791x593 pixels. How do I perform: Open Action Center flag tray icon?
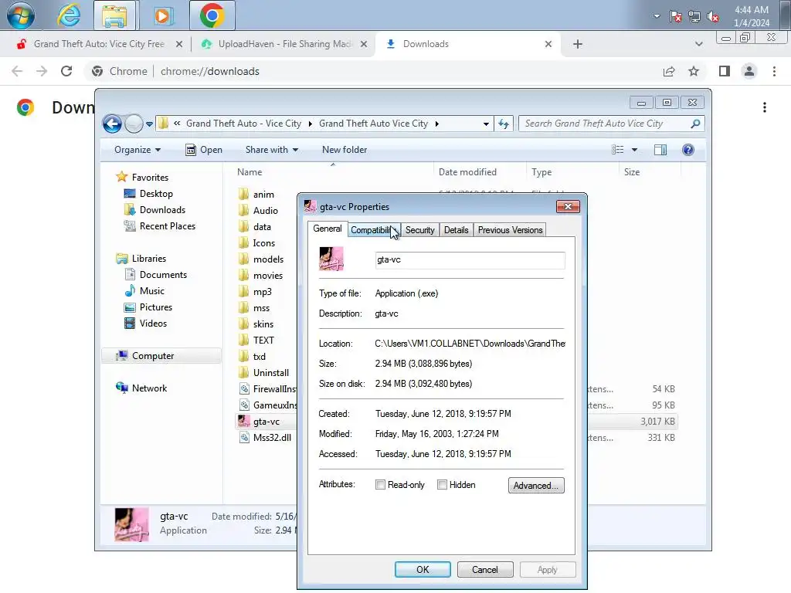[x=675, y=17]
